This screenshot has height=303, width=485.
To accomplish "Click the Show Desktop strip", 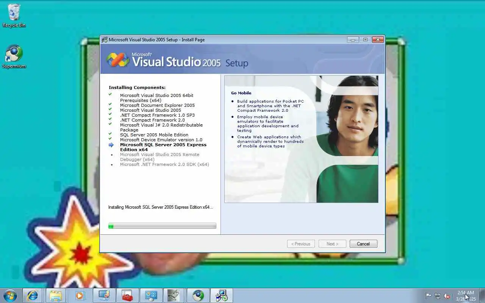I will 482,295.
